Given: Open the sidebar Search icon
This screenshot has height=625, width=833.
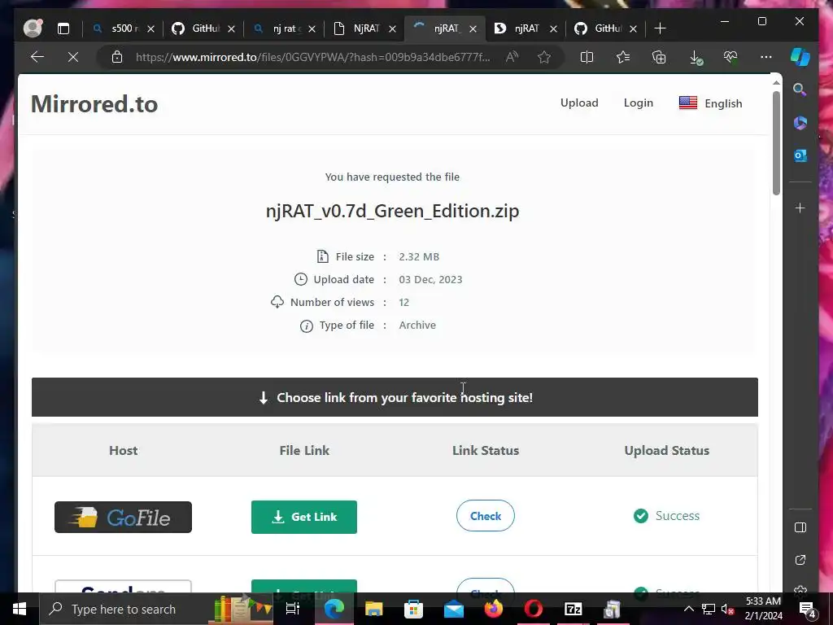Looking at the screenshot, I should point(800,90).
